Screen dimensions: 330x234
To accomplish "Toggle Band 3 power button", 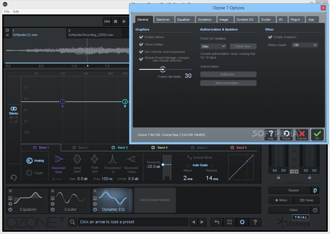I will [113, 148].
